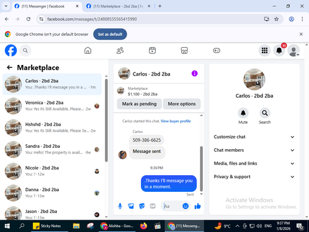Dismiss the default browser notification bar

(x=301, y=34)
